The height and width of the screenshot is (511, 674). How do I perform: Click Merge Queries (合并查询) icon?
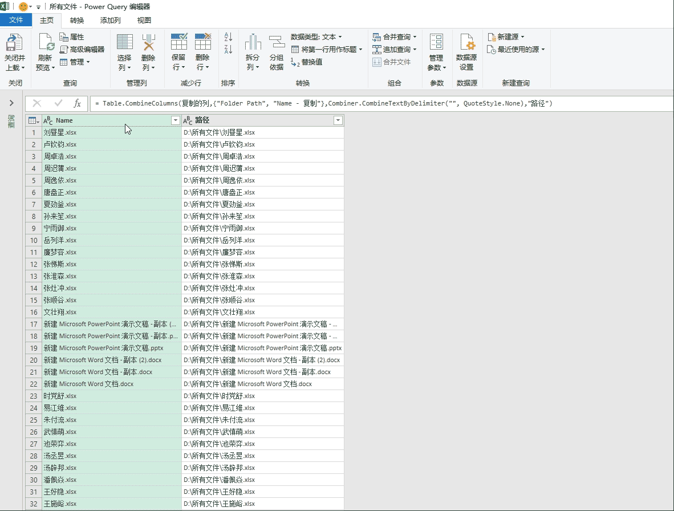point(376,37)
